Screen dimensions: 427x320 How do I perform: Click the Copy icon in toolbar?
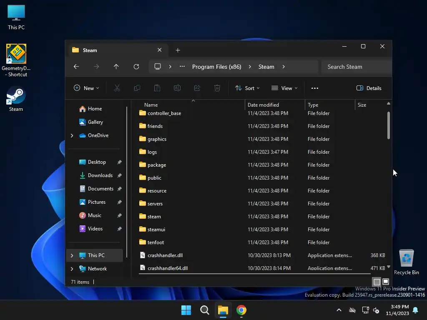[137, 88]
